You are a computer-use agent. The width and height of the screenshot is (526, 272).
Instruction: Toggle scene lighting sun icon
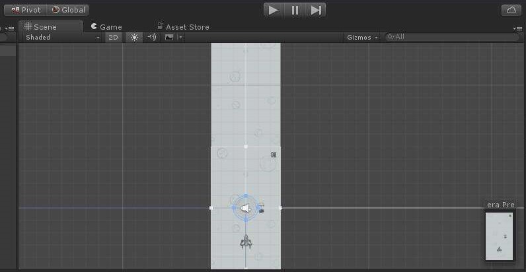pos(134,38)
